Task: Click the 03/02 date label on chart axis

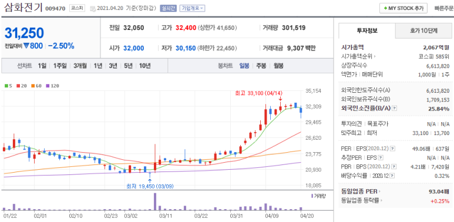Action: pyautogui.click(x=130, y=216)
